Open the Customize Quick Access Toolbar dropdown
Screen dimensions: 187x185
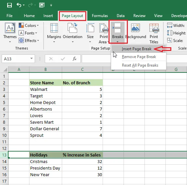coord(51,5)
